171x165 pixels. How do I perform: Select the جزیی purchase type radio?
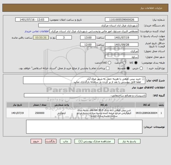(141, 68)
